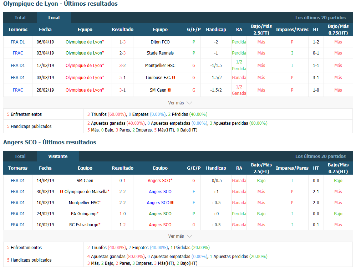Click Olympique de Lyon in the 06/04/19 row

click(x=84, y=42)
